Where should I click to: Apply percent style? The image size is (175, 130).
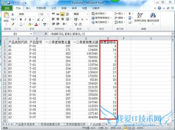point(82,20)
